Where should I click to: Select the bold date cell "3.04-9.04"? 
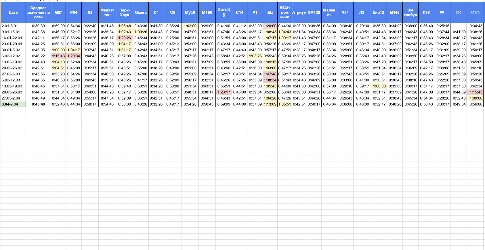coord(13,104)
